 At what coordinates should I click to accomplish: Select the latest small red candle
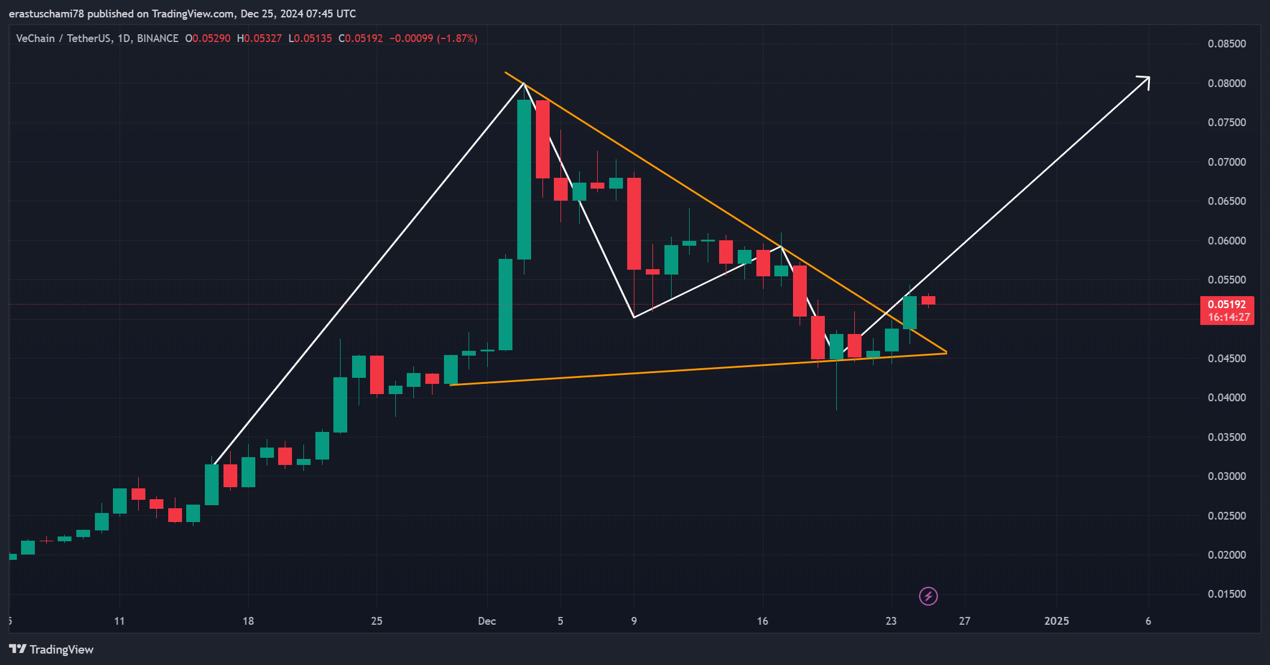[x=928, y=300]
